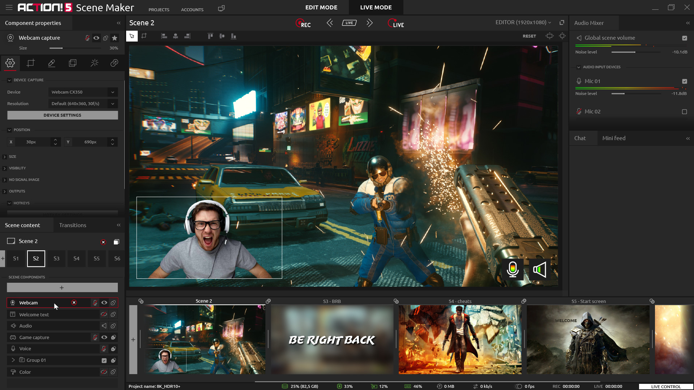Image resolution: width=694 pixels, height=390 pixels.
Task: Open the layers properties tab
Action: pyautogui.click(x=73, y=63)
